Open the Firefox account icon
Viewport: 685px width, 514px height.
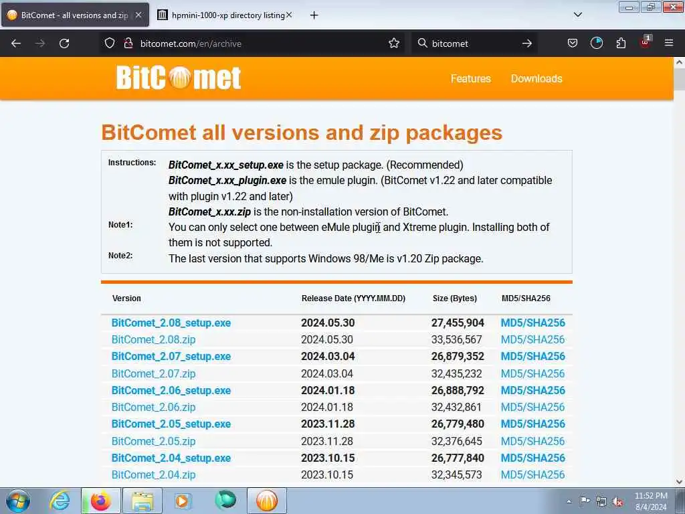(596, 44)
